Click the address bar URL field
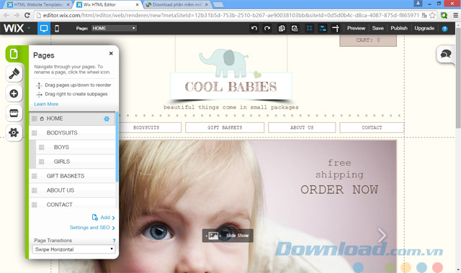461x273 pixels. [230, 15]
